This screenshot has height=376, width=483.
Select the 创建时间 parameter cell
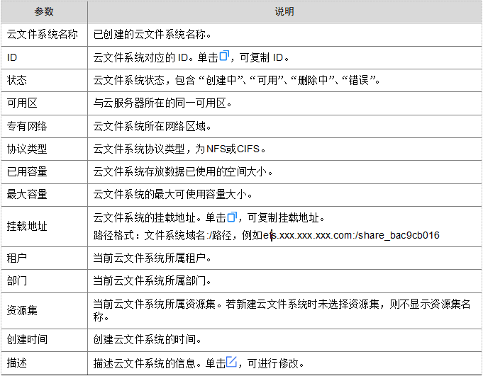(45, 340)
